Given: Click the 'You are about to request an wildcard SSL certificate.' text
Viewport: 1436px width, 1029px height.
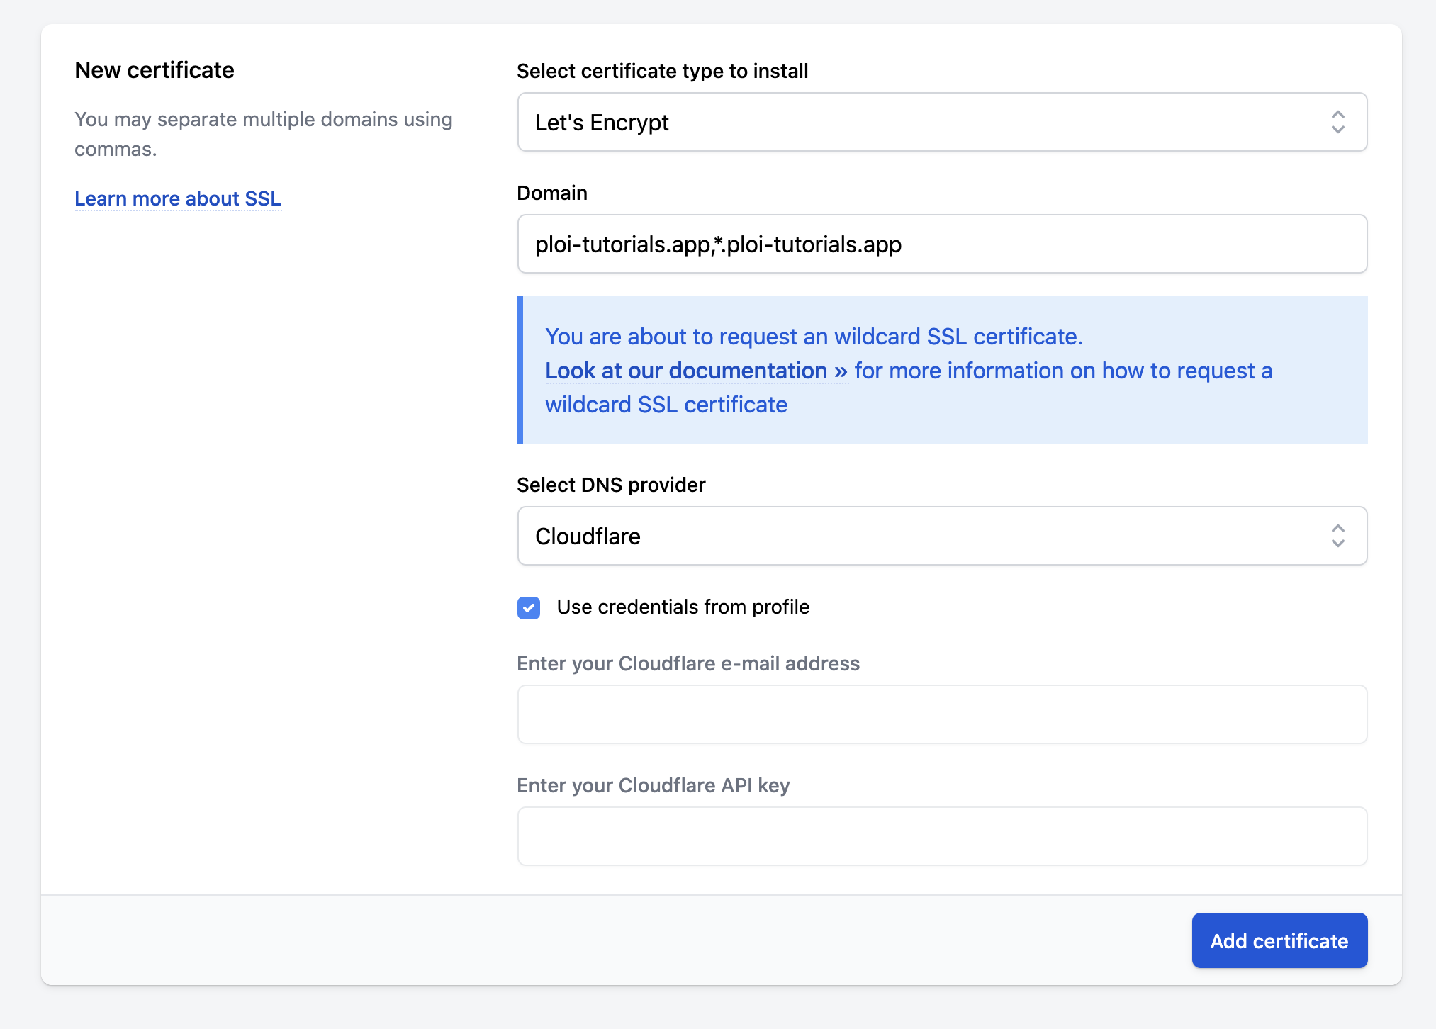Looking at the screenshot, I should [814, 337].
